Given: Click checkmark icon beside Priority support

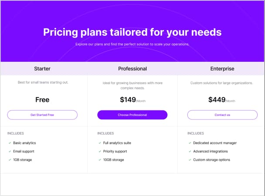Looking at the screenshot, I should pos(100,151).
